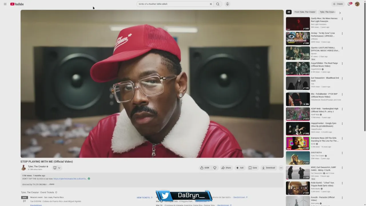This screenshot has height=206, width=366.
Task: Open DOGTOOTH video title
Action: (316, 153)
